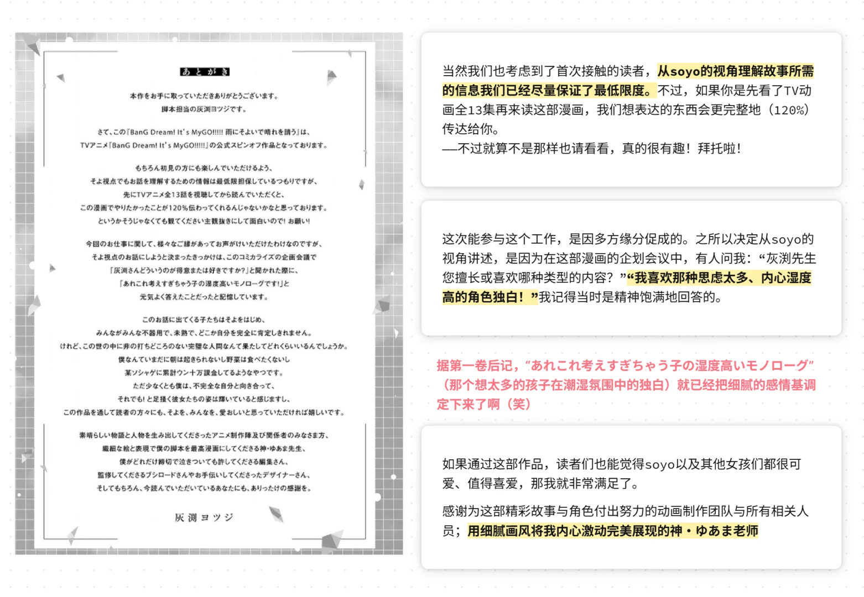The image size is (864, 597).
Task: Click highlighted line 的信息我们已经尽量保证了最低限度
Action: click(549, 91)
